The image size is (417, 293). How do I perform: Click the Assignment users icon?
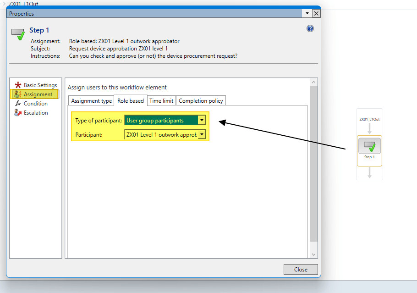point(18,94)
